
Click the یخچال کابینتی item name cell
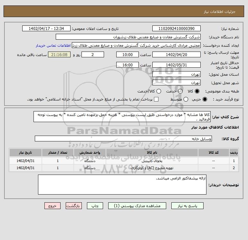(152, 161)
